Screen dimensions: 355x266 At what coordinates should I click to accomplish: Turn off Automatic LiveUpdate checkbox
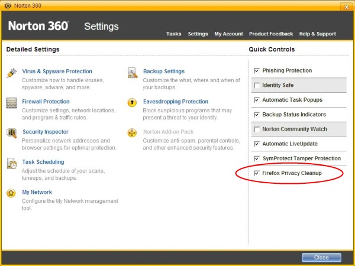click(257, 144)
